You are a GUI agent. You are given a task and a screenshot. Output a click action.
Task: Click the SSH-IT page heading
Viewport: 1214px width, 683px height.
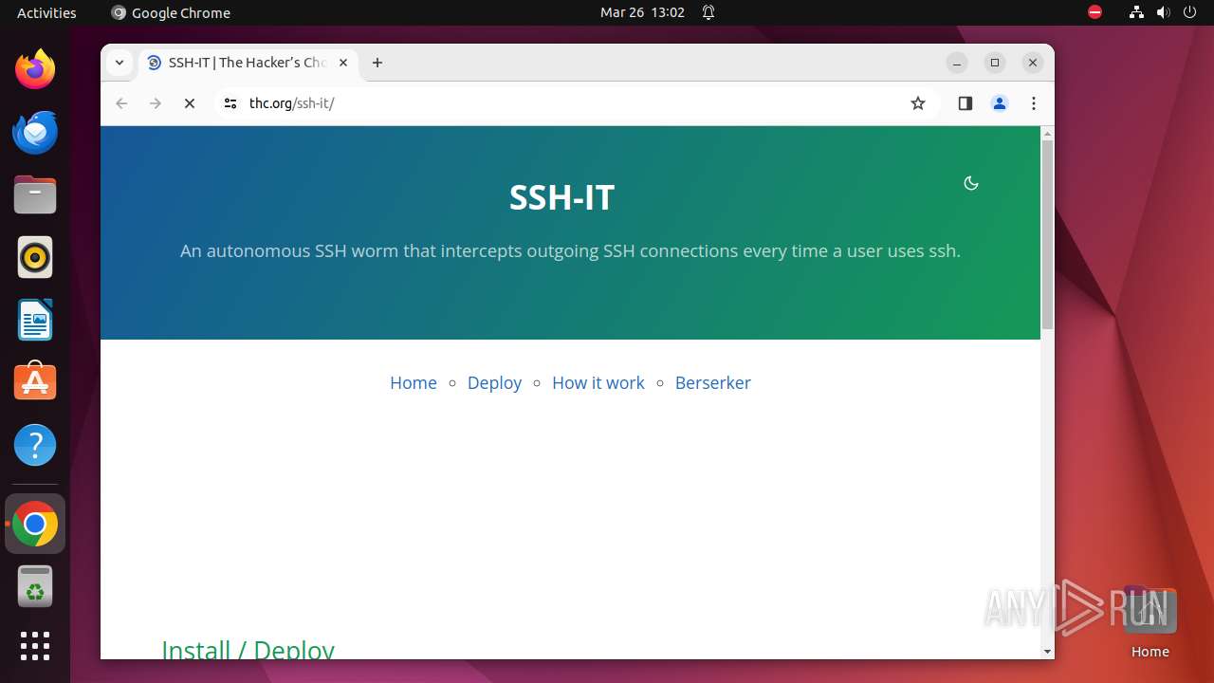click(561, 197)
